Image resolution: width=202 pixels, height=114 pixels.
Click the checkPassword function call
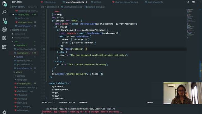pyautogui.click(x=88, y=24)
